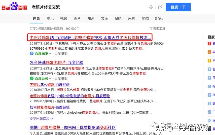Click date text 2018年07月24日

[42, 90]
